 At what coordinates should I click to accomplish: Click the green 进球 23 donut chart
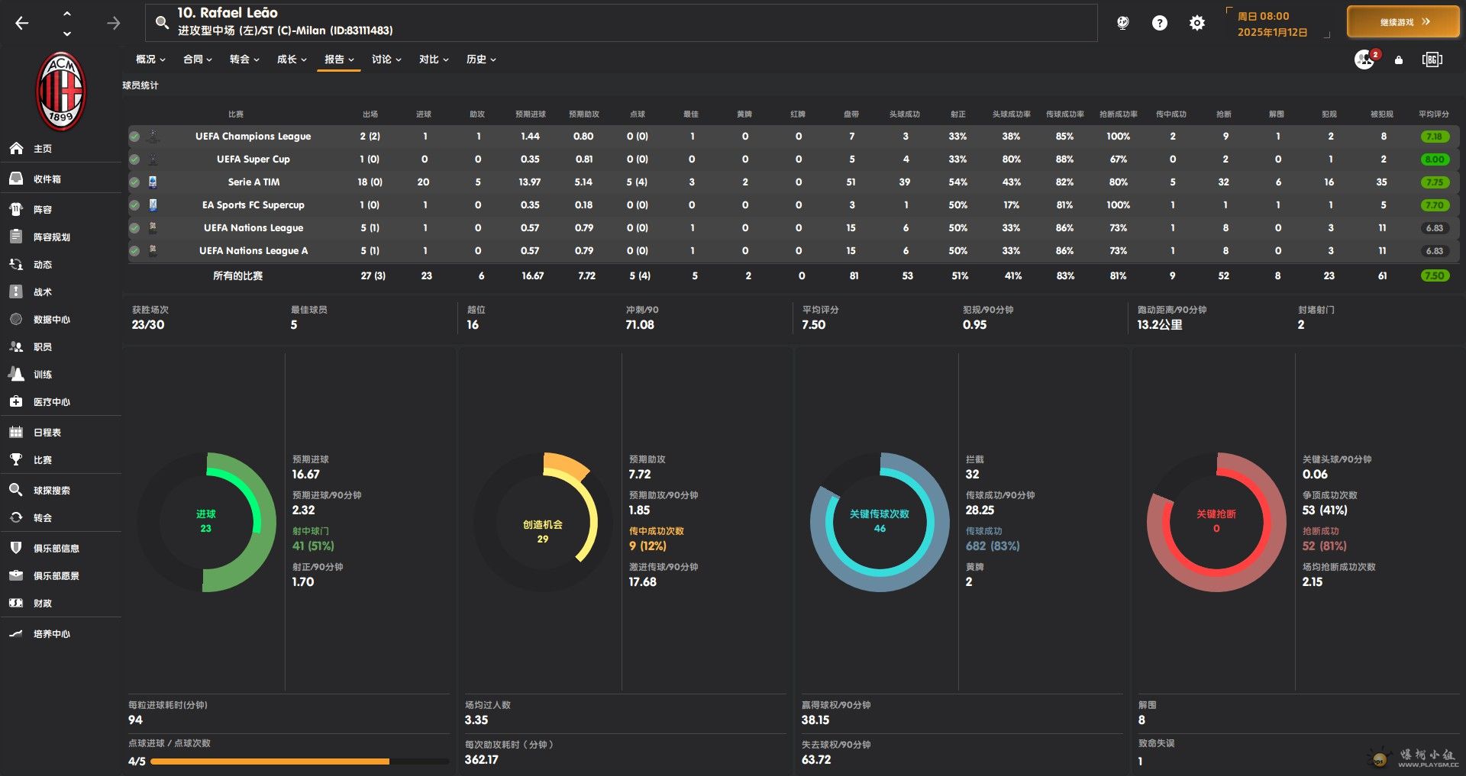click(x=206, y=522)
